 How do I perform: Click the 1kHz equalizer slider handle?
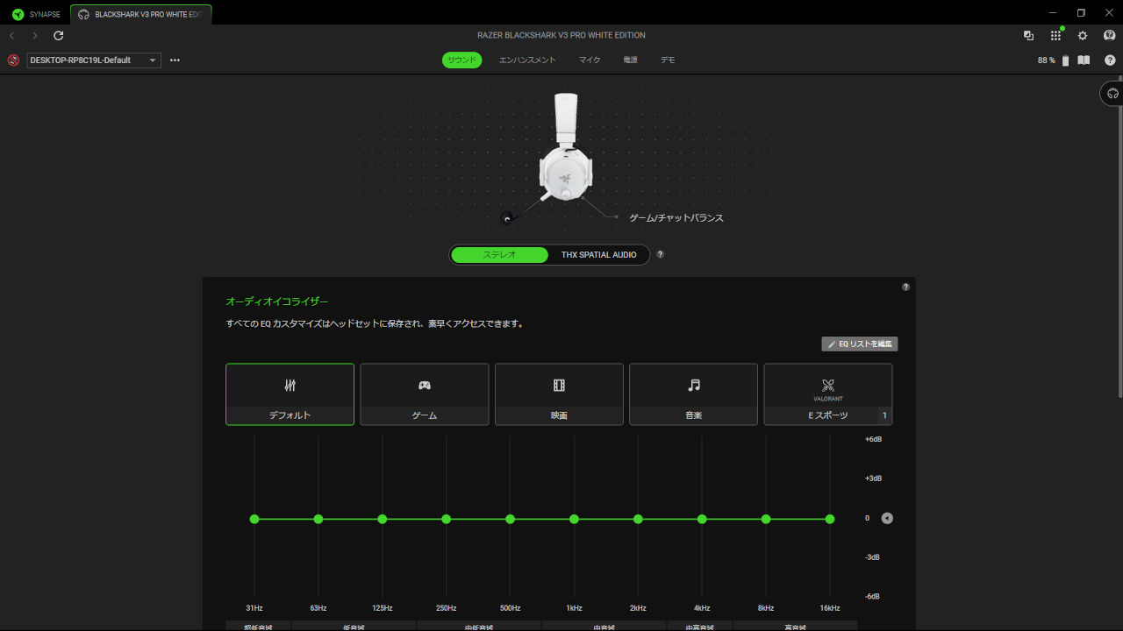coord(574,519)
